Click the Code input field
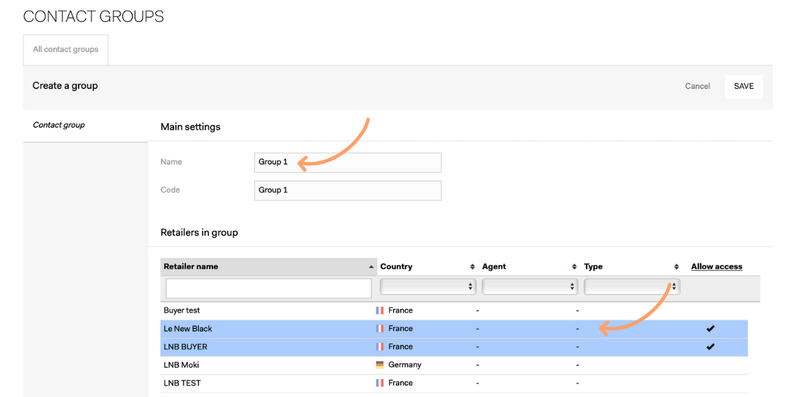Image resolution: width=794 pixels, height=397 pixels. (x=347, y=190)
